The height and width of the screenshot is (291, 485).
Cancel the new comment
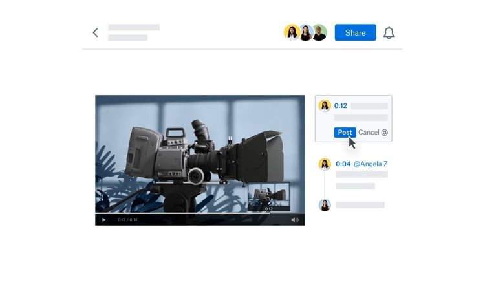(x=369, y=132)
